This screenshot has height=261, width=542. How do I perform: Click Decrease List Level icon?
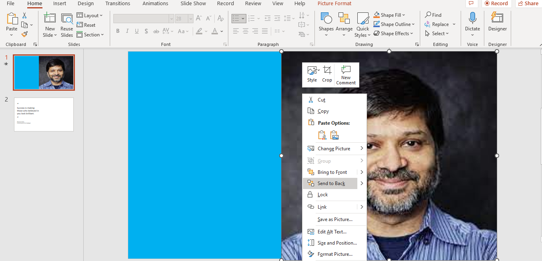[x=268, y=18]
